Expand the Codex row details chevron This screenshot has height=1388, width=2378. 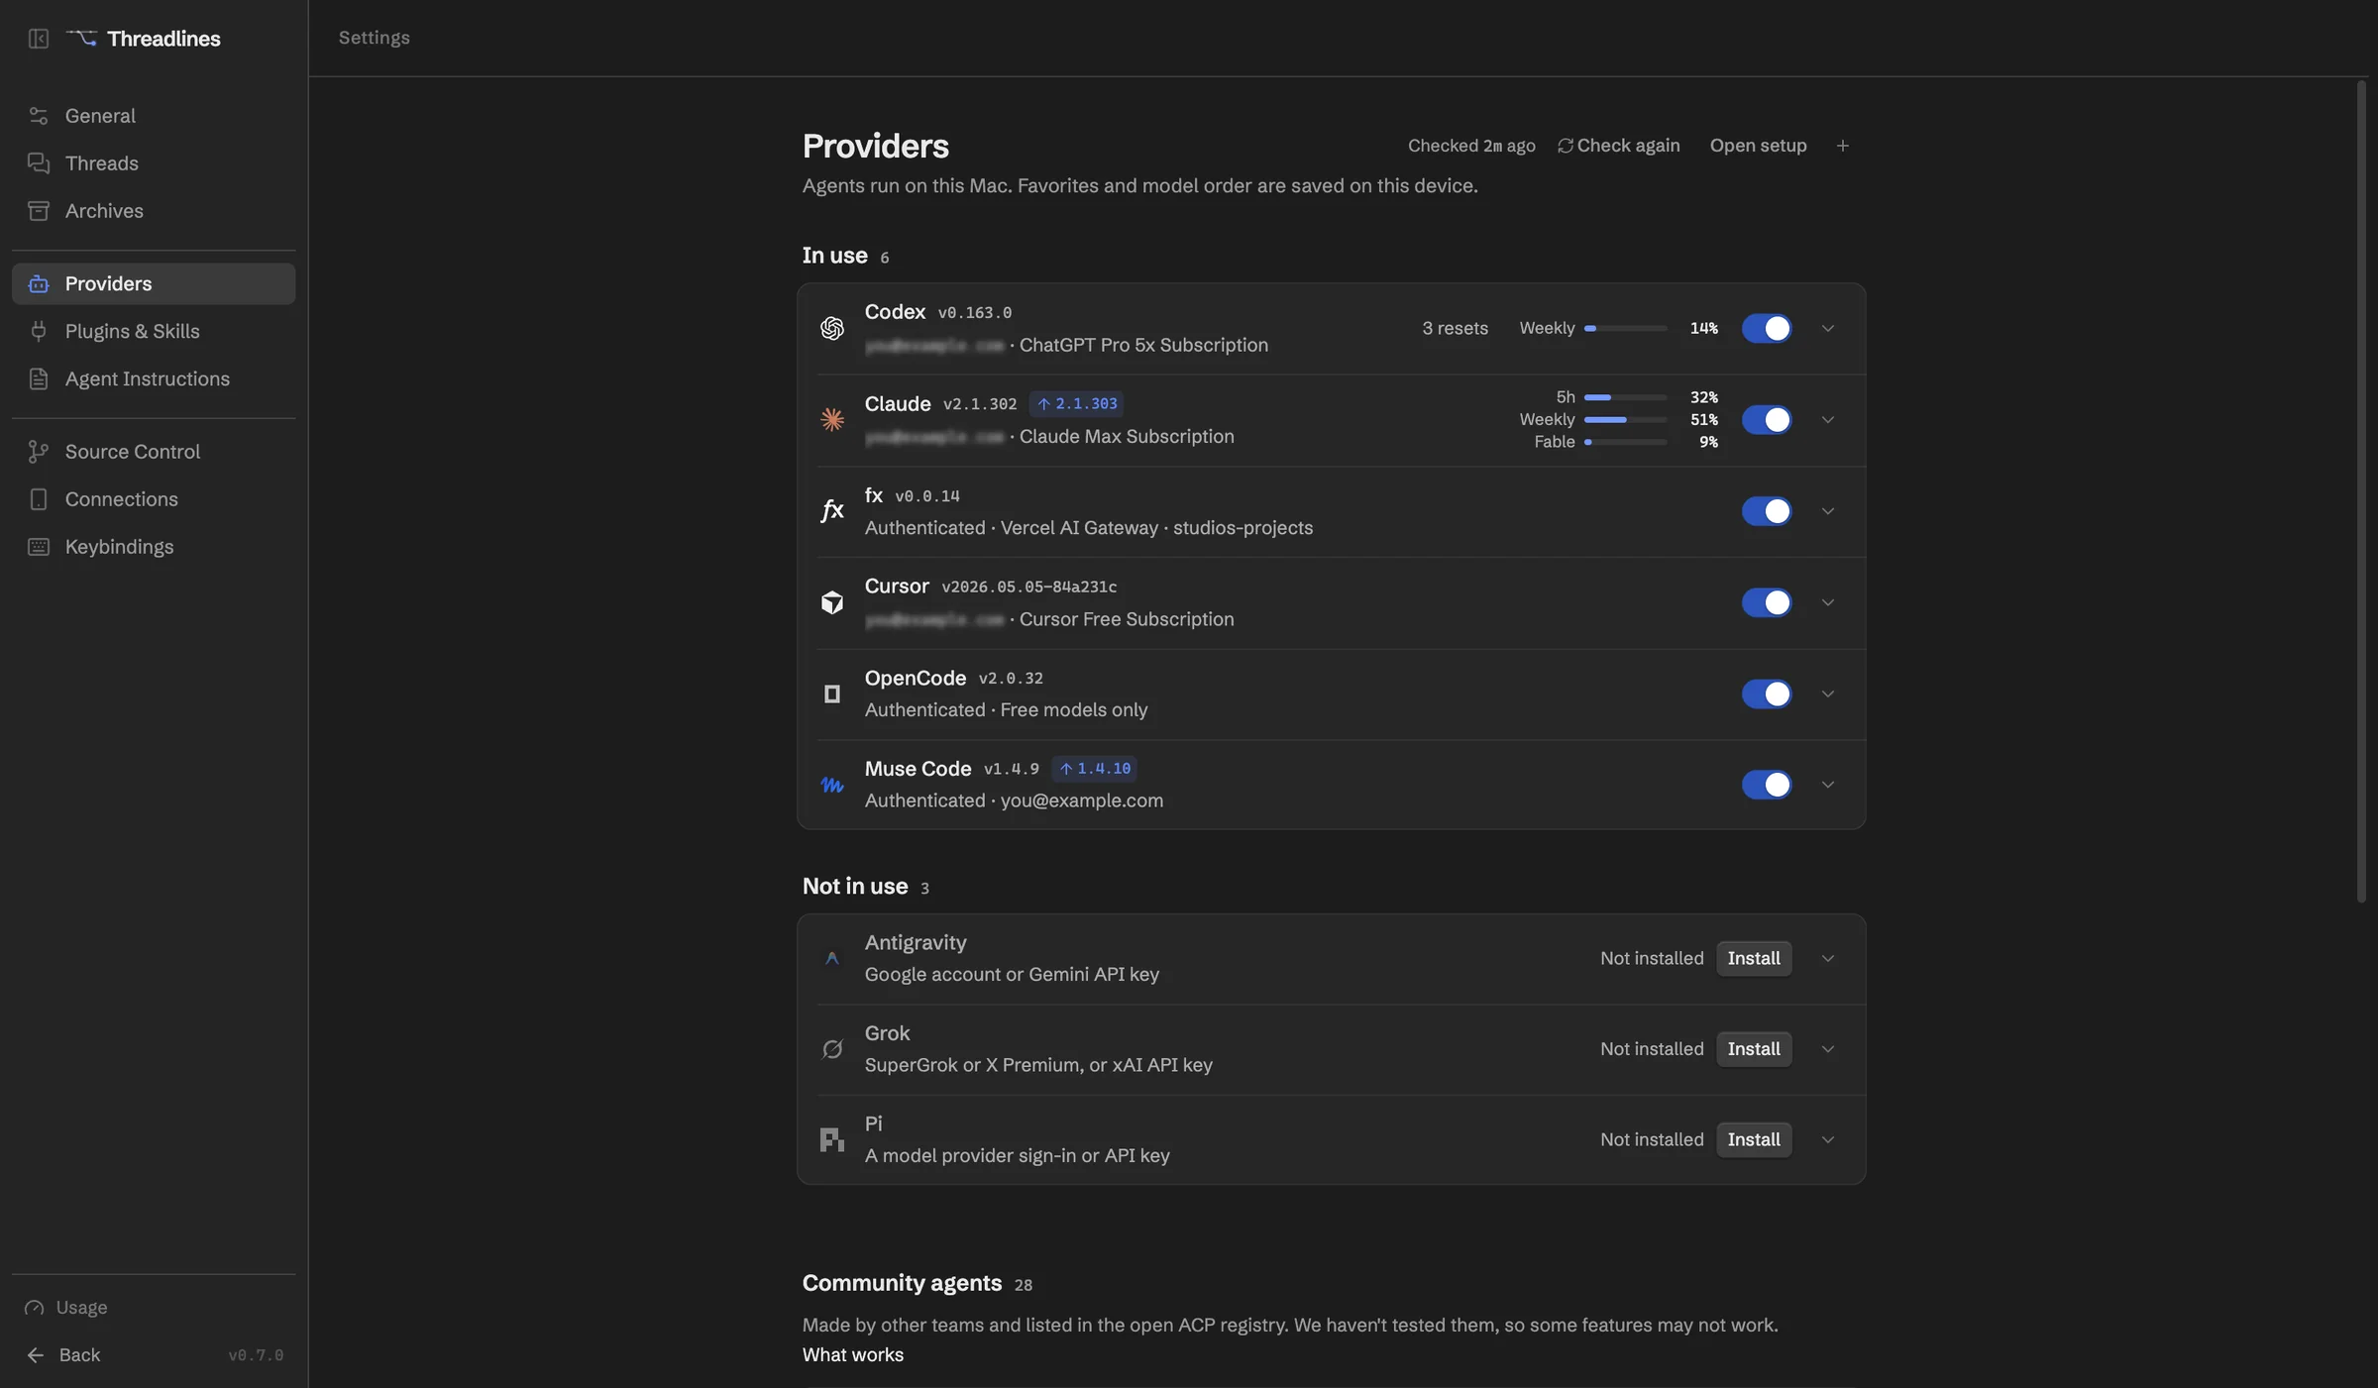click(x=1828, y=328)
